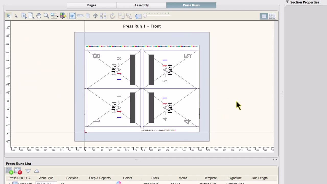The height and width of the screenshot is (184, 327).
Task: Move press run up with triangle
Action: [x=37, y=171]
